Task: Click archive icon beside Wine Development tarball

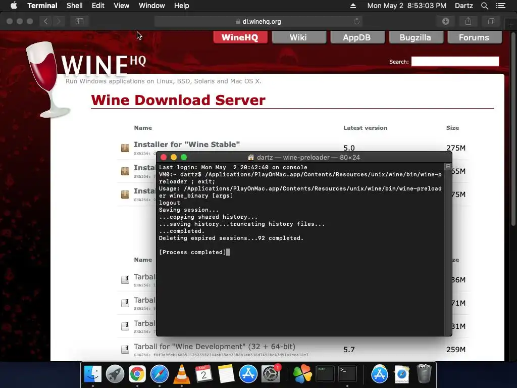Action: click(x=125, y=350)
